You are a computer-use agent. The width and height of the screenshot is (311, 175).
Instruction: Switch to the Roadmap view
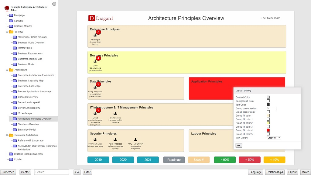[174, 160]
